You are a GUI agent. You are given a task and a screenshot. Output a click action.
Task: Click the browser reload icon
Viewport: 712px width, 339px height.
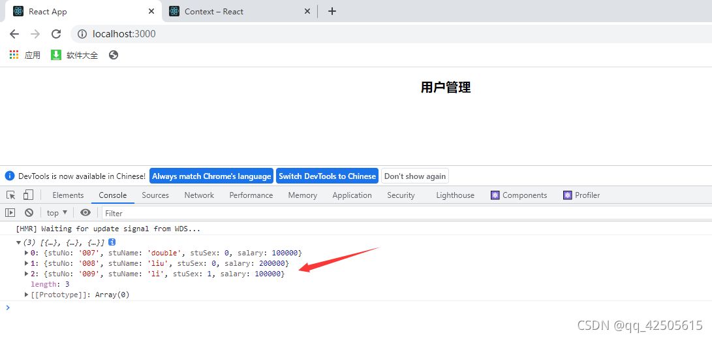point(56,34)
